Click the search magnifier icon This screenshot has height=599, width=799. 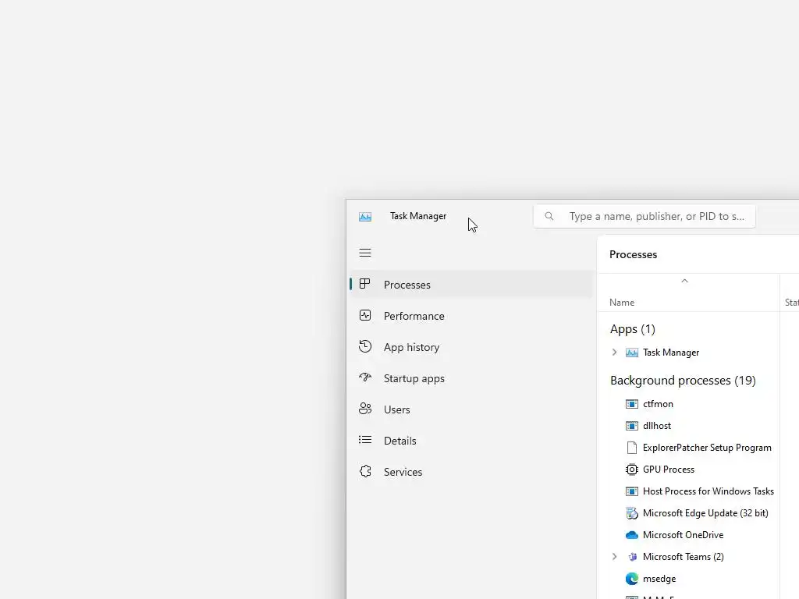pos(549,216)
